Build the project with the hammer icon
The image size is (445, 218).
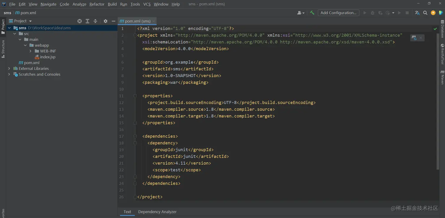(312, 13)
